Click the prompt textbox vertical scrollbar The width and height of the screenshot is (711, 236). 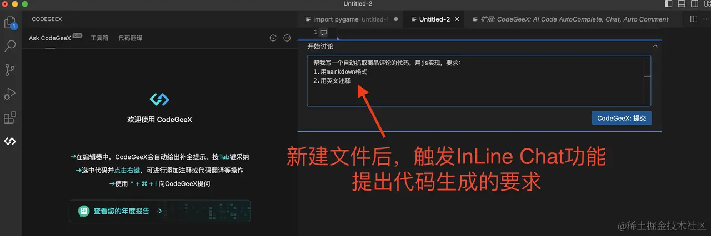click(x=647, y=81)
